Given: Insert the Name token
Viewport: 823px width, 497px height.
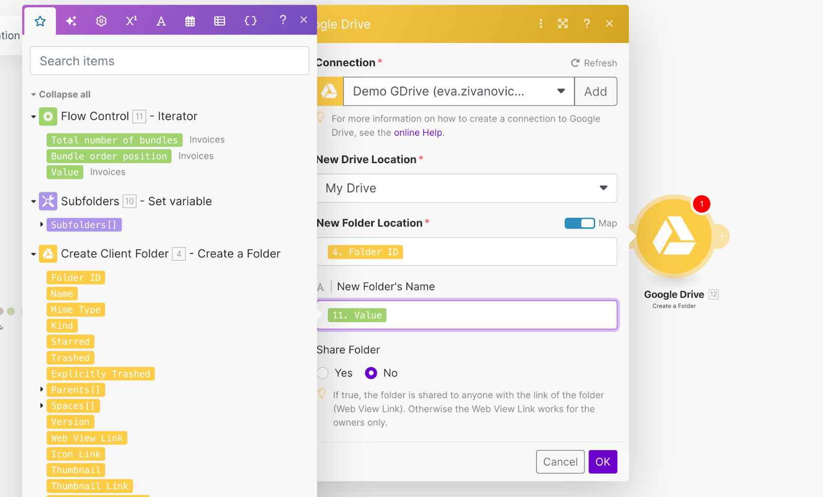Looking at the screenshot, I should 62,294.
